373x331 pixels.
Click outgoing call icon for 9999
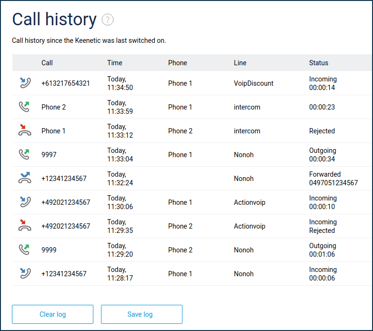[x=25, y=250]
